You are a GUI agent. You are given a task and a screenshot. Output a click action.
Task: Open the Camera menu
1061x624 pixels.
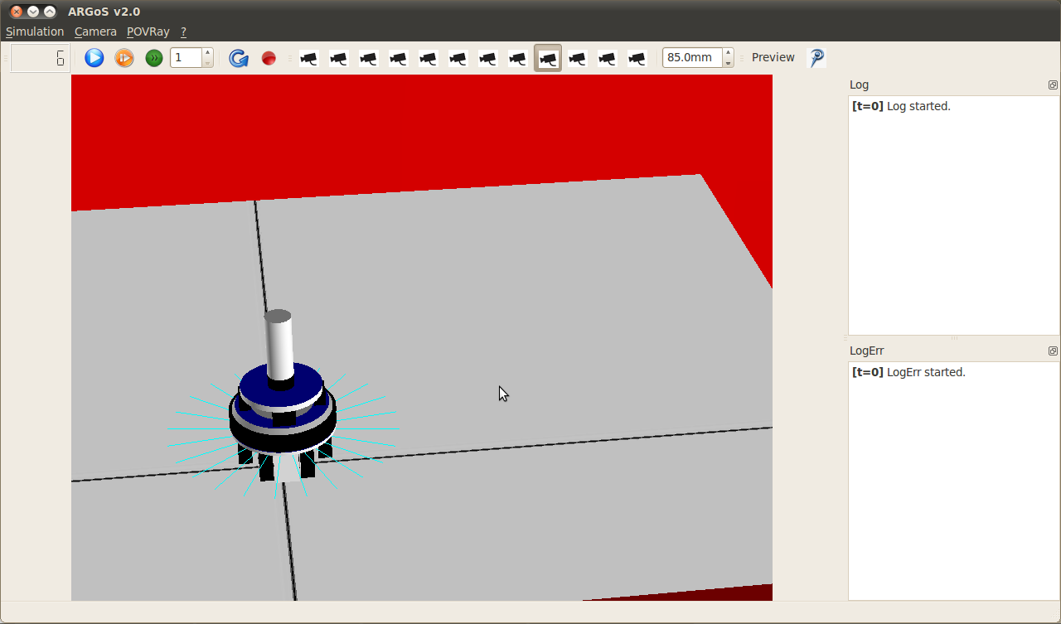coord(95,31)
